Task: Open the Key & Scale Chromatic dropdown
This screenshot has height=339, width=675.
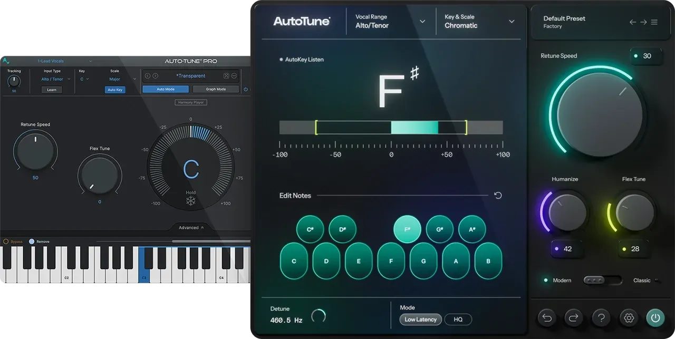Action: tap(479, 21)
